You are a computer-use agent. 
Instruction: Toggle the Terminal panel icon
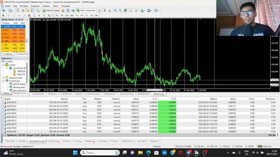[33, 10]
